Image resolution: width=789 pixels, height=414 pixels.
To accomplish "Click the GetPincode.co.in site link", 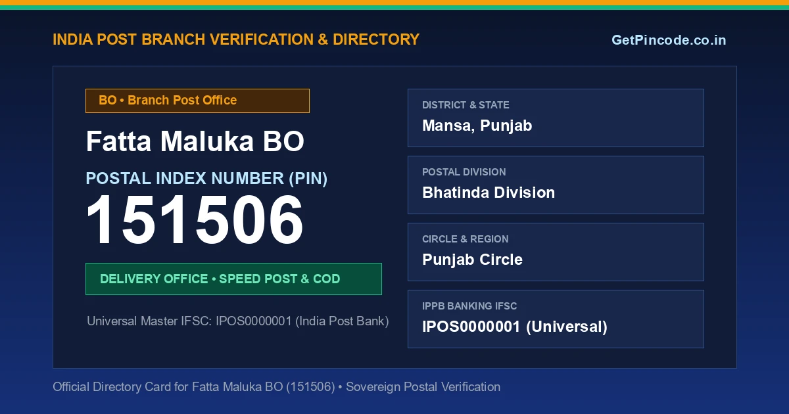I will tap(669, 40).
